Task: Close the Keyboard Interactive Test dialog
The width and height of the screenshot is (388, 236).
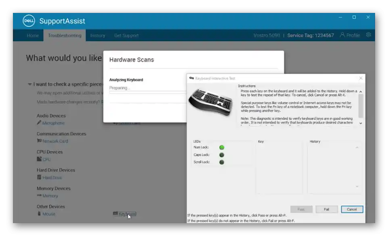Action: click(x=361, y=78)
